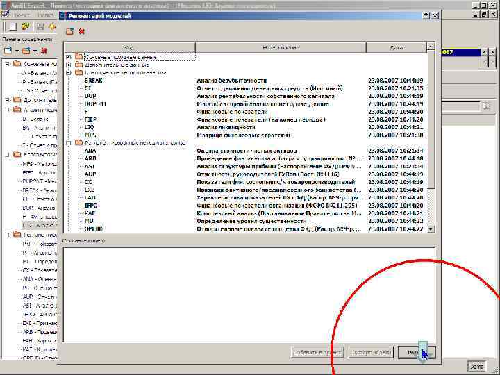Click inside the Описание модели text area

point(249,295)
